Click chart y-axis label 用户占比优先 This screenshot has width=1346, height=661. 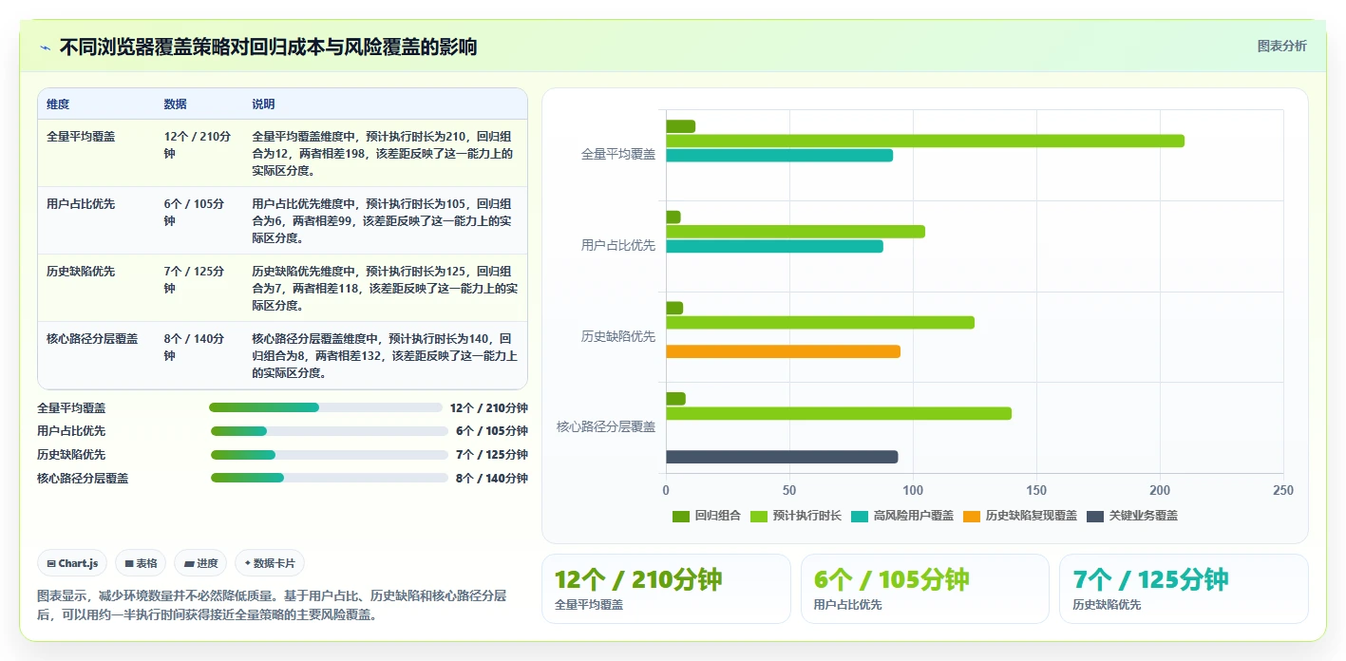(x=618, y=245)
